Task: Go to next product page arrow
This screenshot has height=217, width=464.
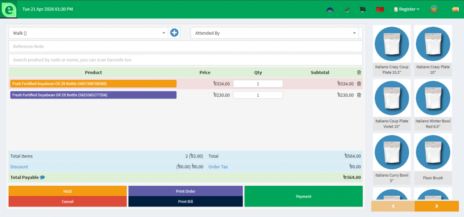Action: pos(437,207)
